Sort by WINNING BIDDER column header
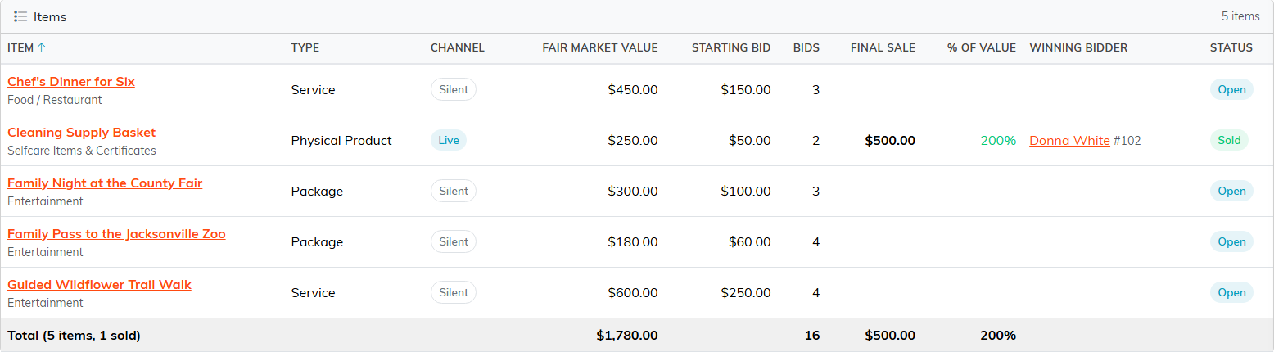 (x=1078, y=47)
